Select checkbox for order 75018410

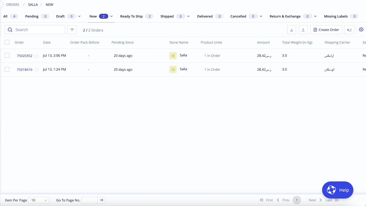(x=7, y=69)
